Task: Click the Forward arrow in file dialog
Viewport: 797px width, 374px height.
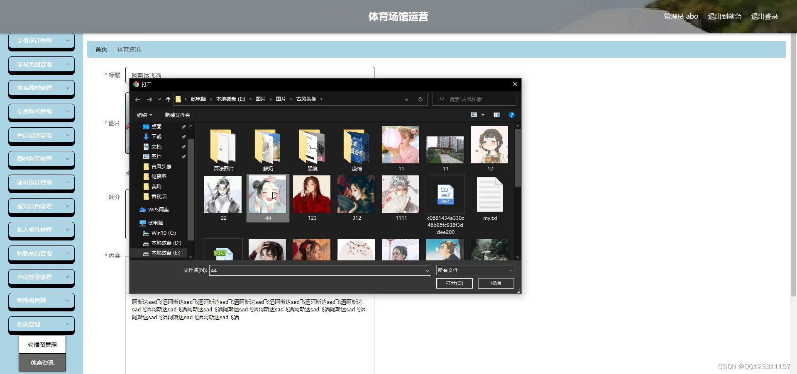Action: (x=150, y=100)
